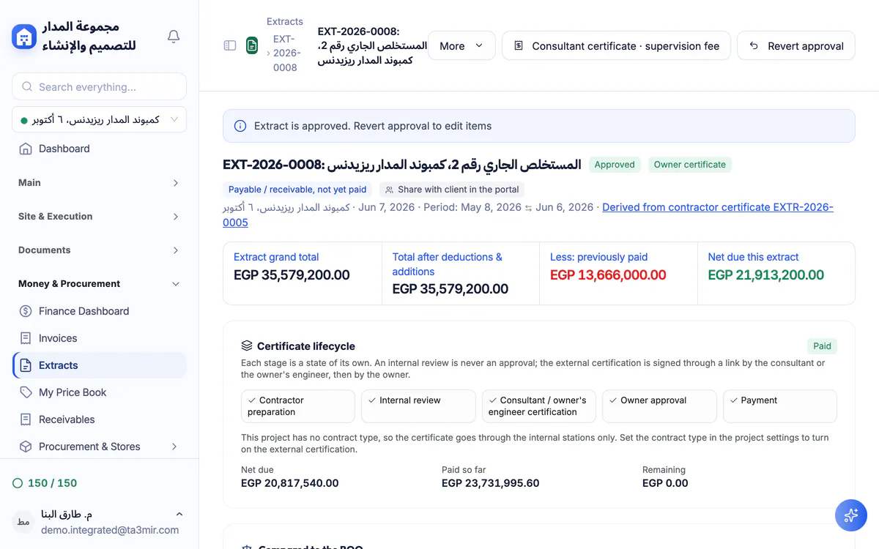This screenshot has height=549, width=879.
Task: Click Payment stage
Action: (x=780, y=406)
